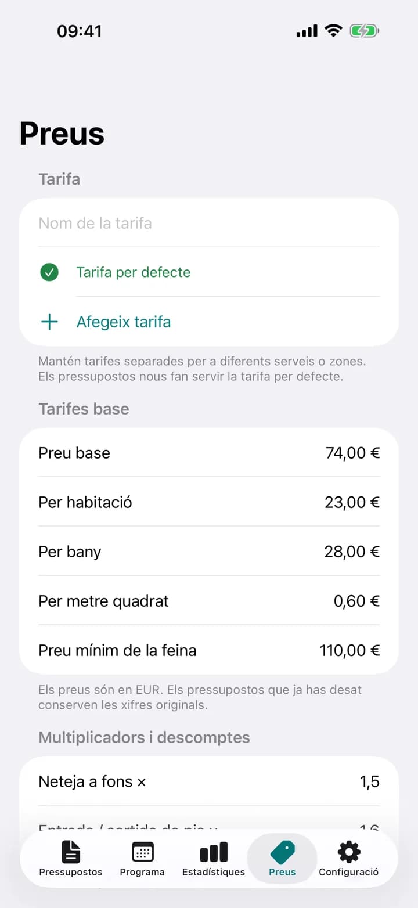Tap the battery charging status icon

(364, 31)
